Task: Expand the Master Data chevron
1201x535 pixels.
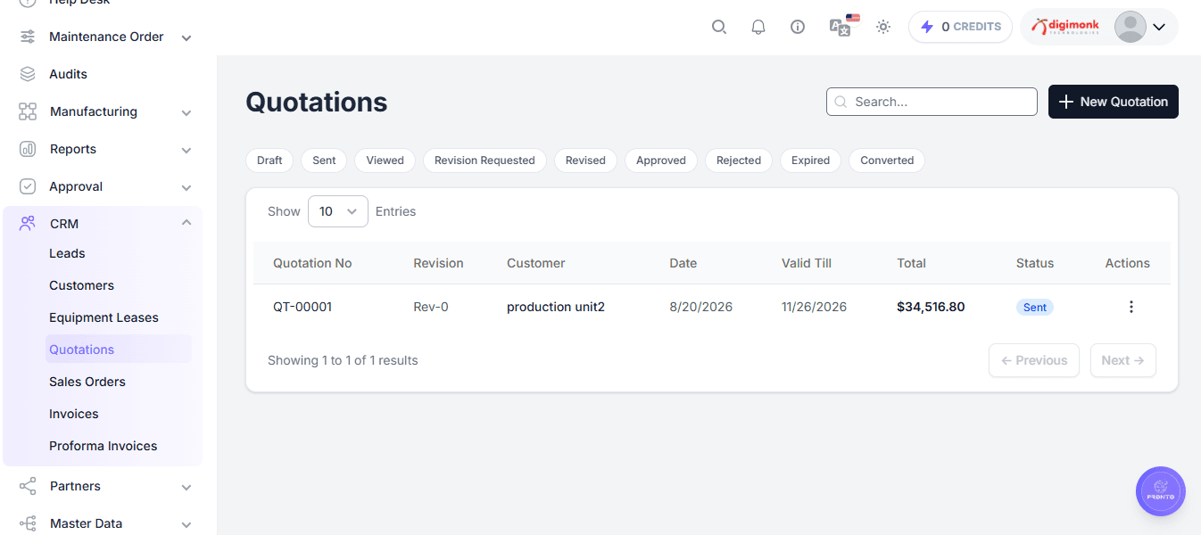Action: point(186,524)
